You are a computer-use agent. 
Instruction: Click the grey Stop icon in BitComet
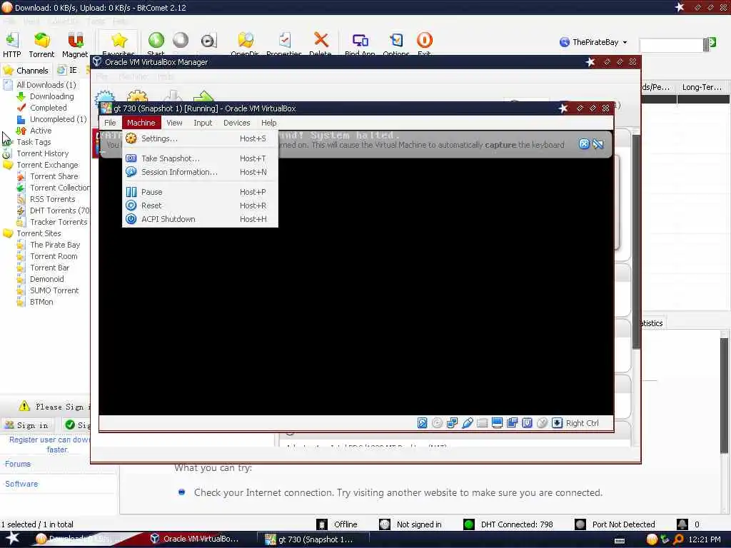pyautogui.click(x=181, y=40)
